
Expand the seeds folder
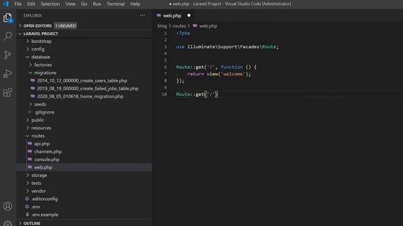tap(30, 104)
